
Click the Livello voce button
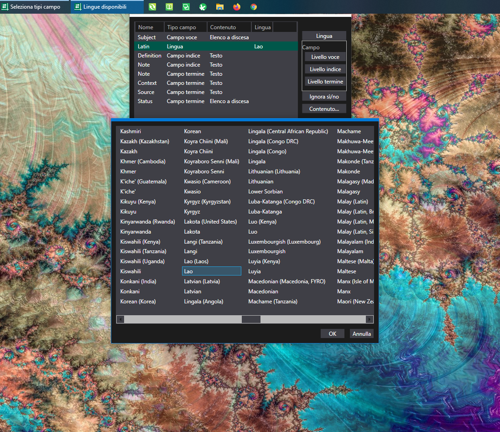coord(325,57)
